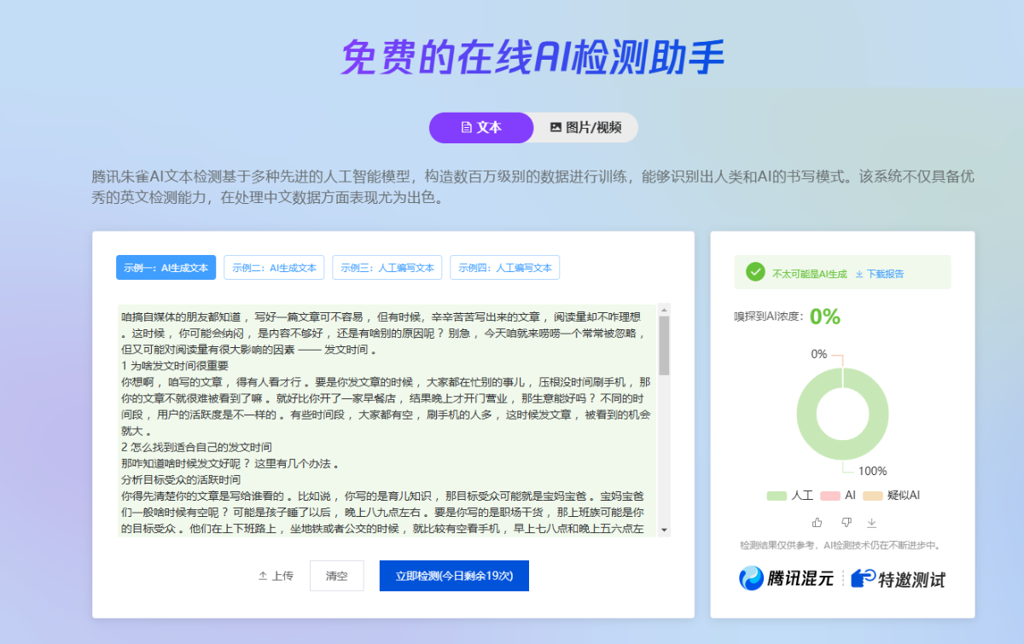Click the 不太可能是AI生成 result text
Screen dimensions: 1024x644
pyautogui.click(x=810, y=274)
